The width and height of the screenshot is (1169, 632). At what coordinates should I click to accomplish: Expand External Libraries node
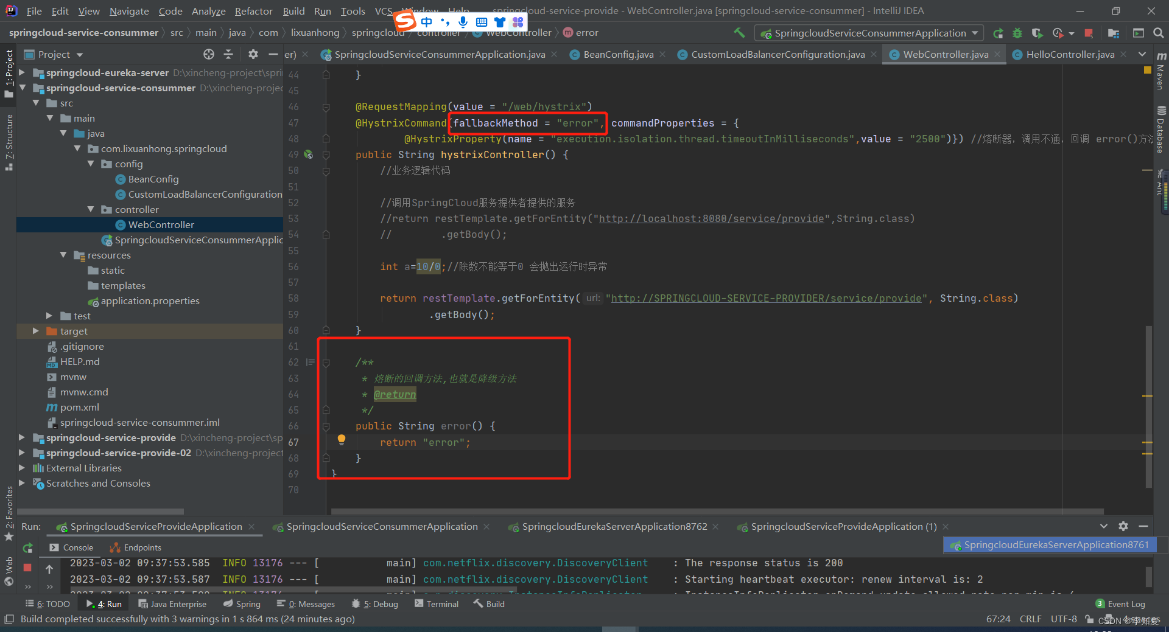point(23,468)
